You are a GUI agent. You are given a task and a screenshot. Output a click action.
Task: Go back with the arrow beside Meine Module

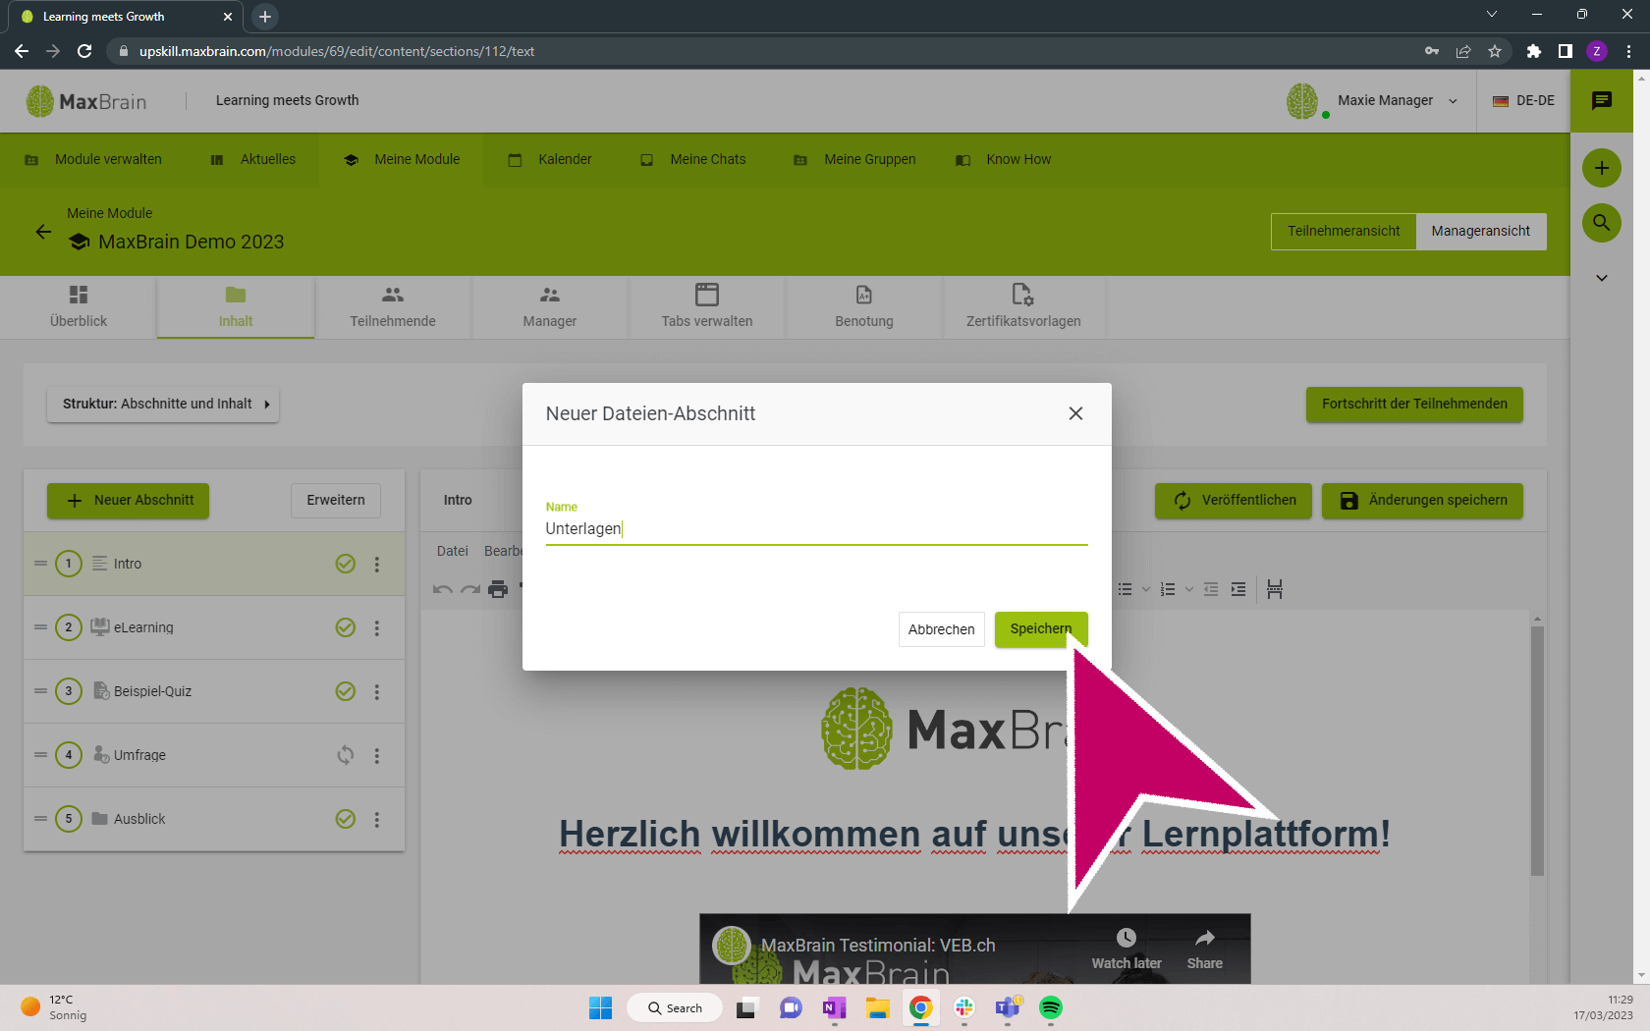[43, 232]
